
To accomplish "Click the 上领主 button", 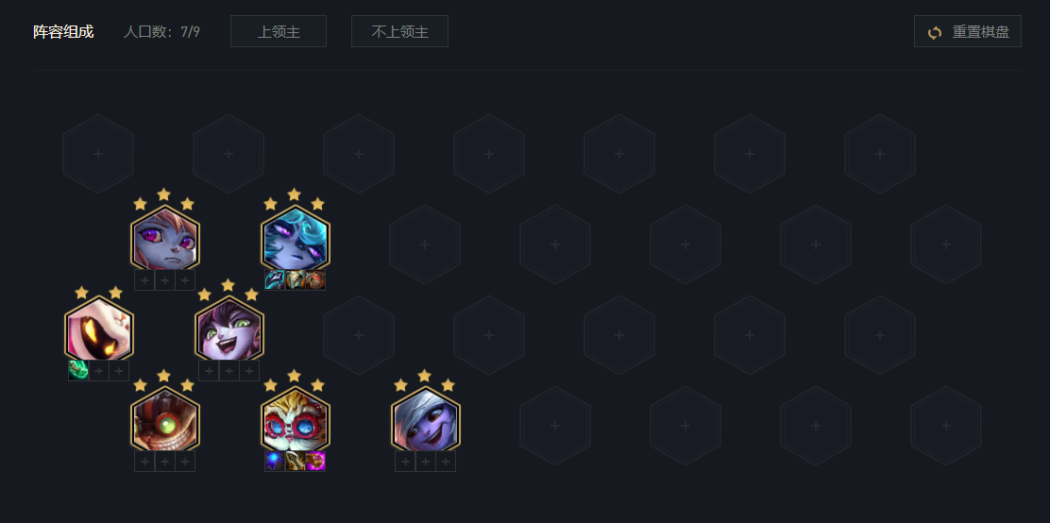I will click(279, 31).
